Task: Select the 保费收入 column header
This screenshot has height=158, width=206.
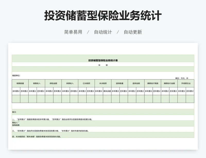Action: coord(70,83)
